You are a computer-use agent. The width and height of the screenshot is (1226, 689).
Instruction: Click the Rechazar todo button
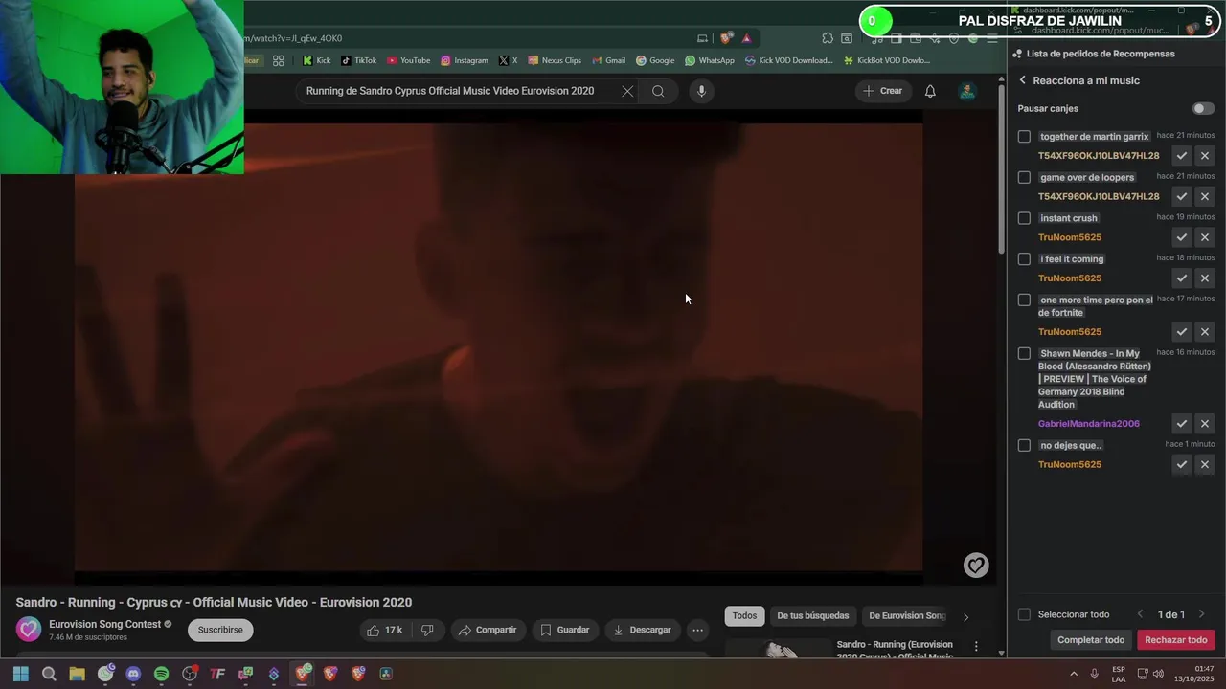click(1176, 640)
